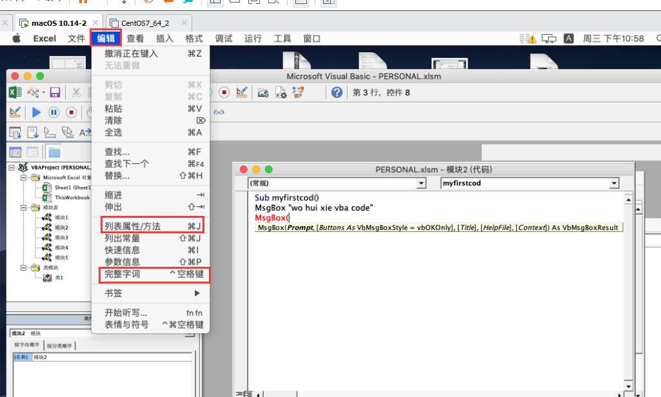661x397 pixels.
Task: Choose 查找... from the edit menu
Action: click(x=150, y=151)
